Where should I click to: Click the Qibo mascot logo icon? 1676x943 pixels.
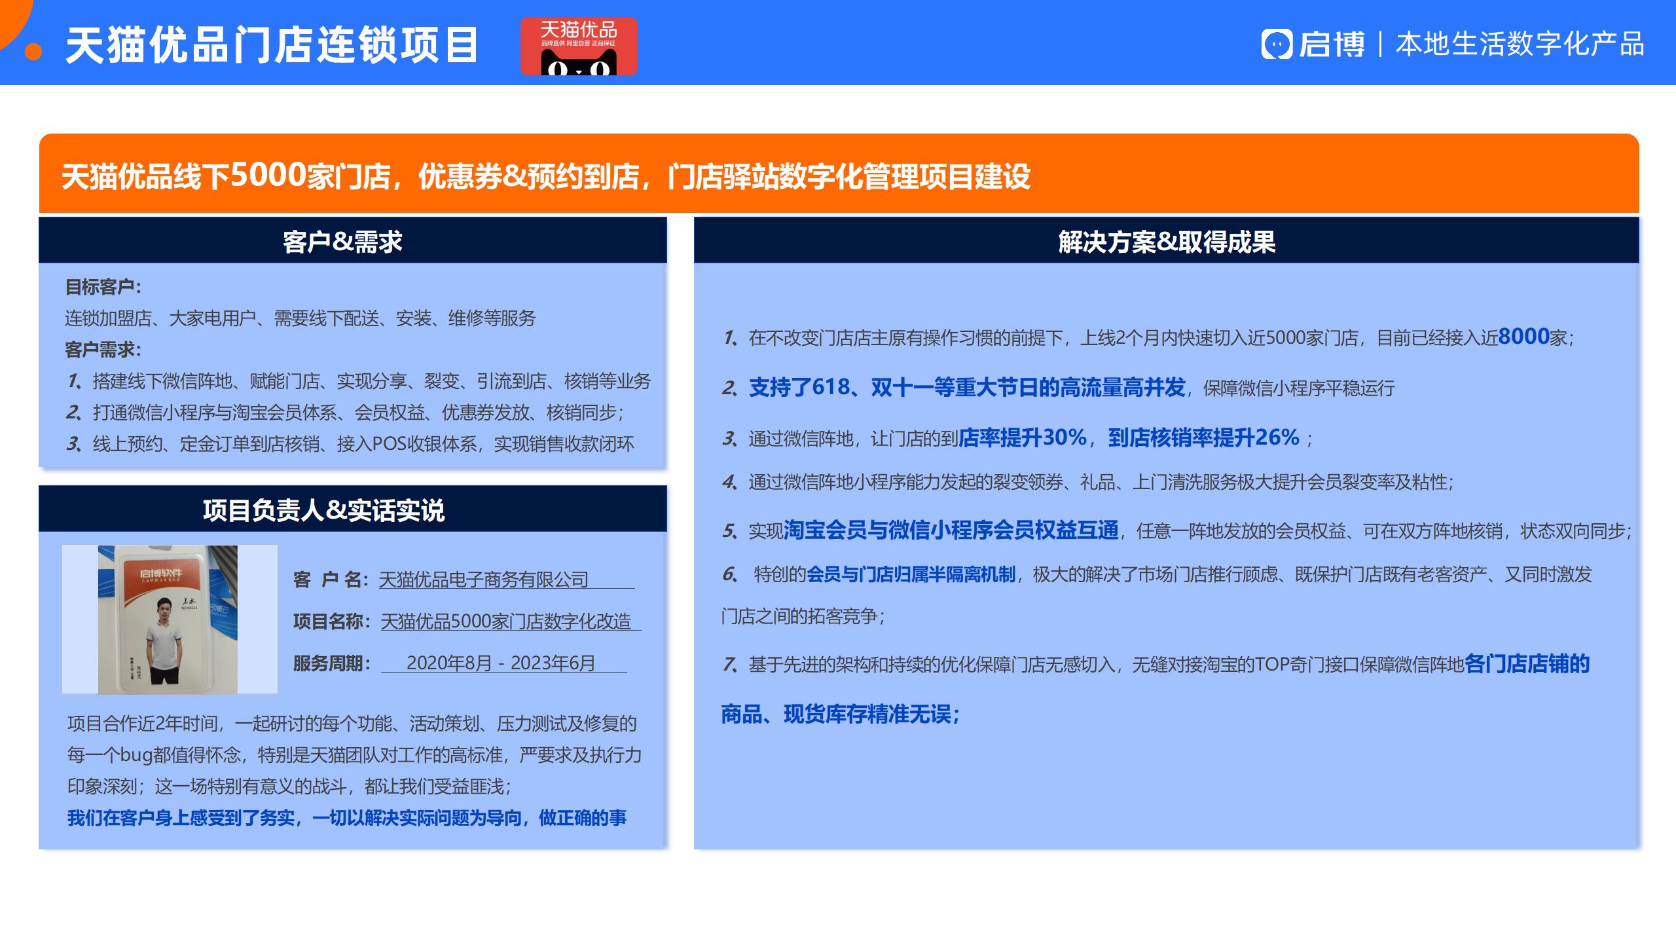1277,45
